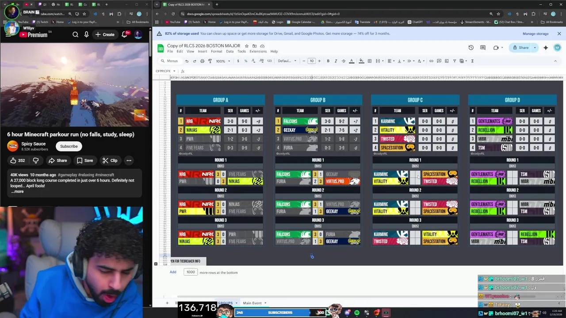Image resolution: width=566 pixels, height=318 pixels.
Task: Open the text color picker
Action: tap(352, 61)
